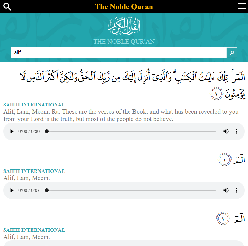248x246 pixels.
Task: Click 'THE NOBLE QUR'AN' banner subtitle
Action: click(x=124, y=42)
